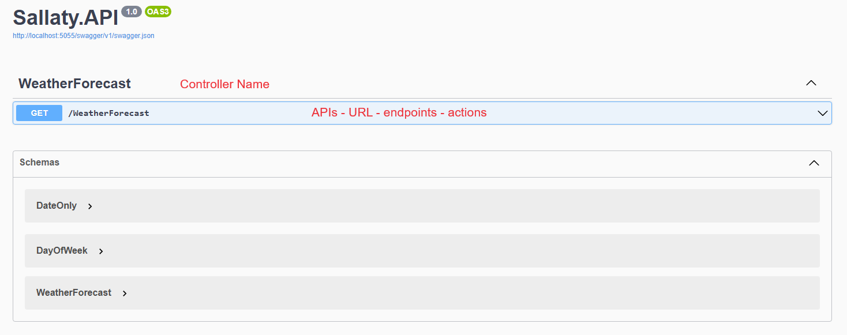Select the DayOfWeek schema name
Screen dimensions: 847x335
[x=62, y=251]
